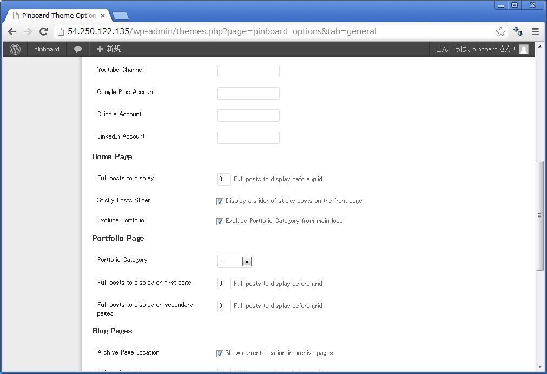Click the scrollbar down arrow

pos(539,367)
